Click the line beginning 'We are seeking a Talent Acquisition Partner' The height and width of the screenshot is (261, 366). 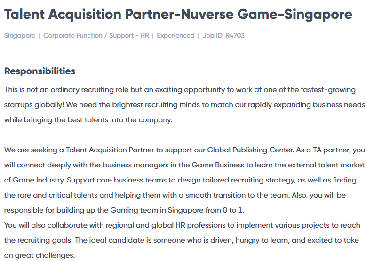pyautogui.click(x=184, y=150)
